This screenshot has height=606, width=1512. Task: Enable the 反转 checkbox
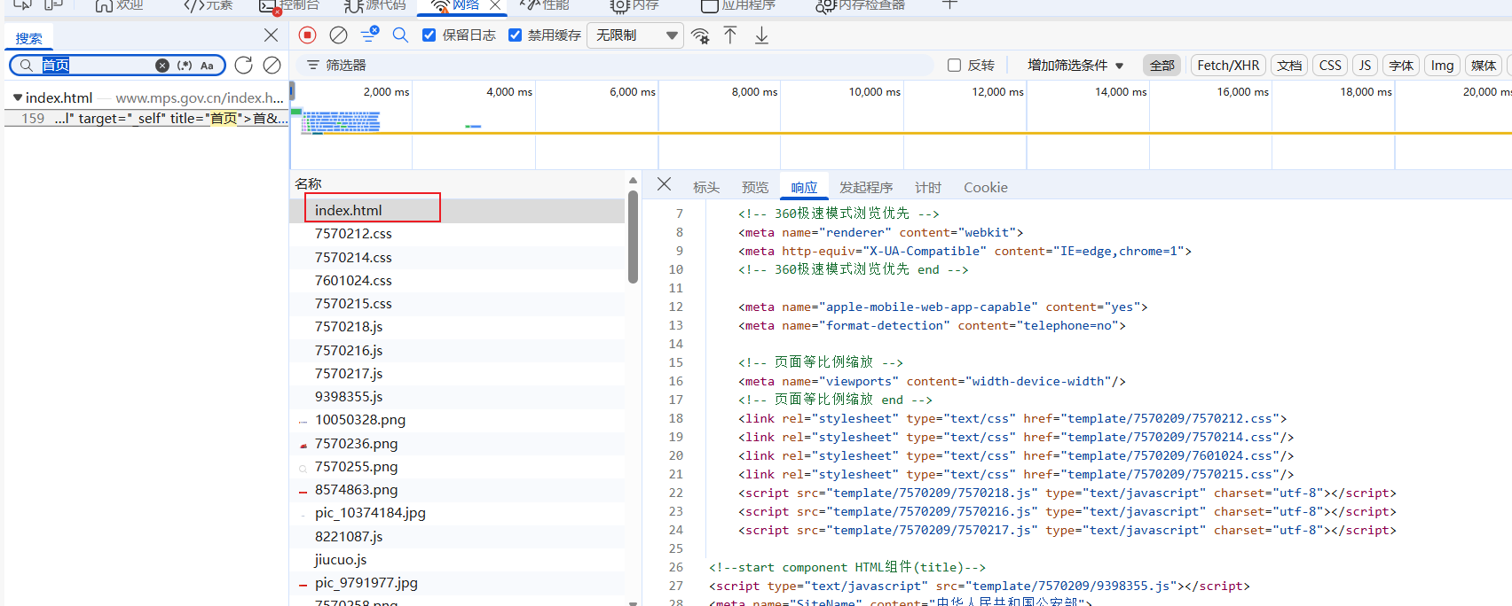coord(955,65)
